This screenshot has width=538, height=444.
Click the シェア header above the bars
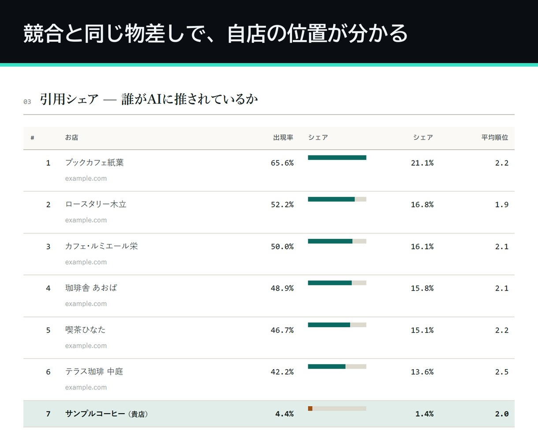[318, 137]
